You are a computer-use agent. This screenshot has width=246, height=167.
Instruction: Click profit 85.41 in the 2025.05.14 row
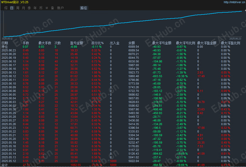74,154
